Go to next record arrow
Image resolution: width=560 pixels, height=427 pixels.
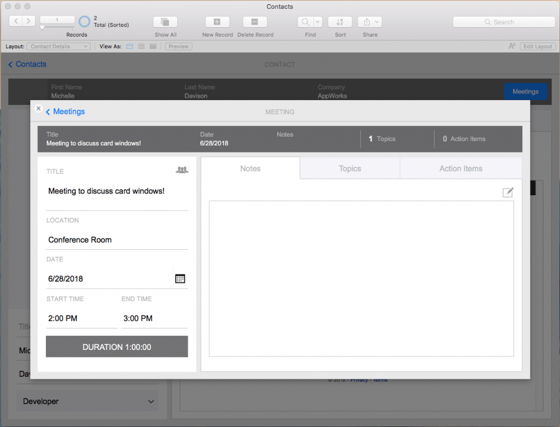(x=28, y=21)
